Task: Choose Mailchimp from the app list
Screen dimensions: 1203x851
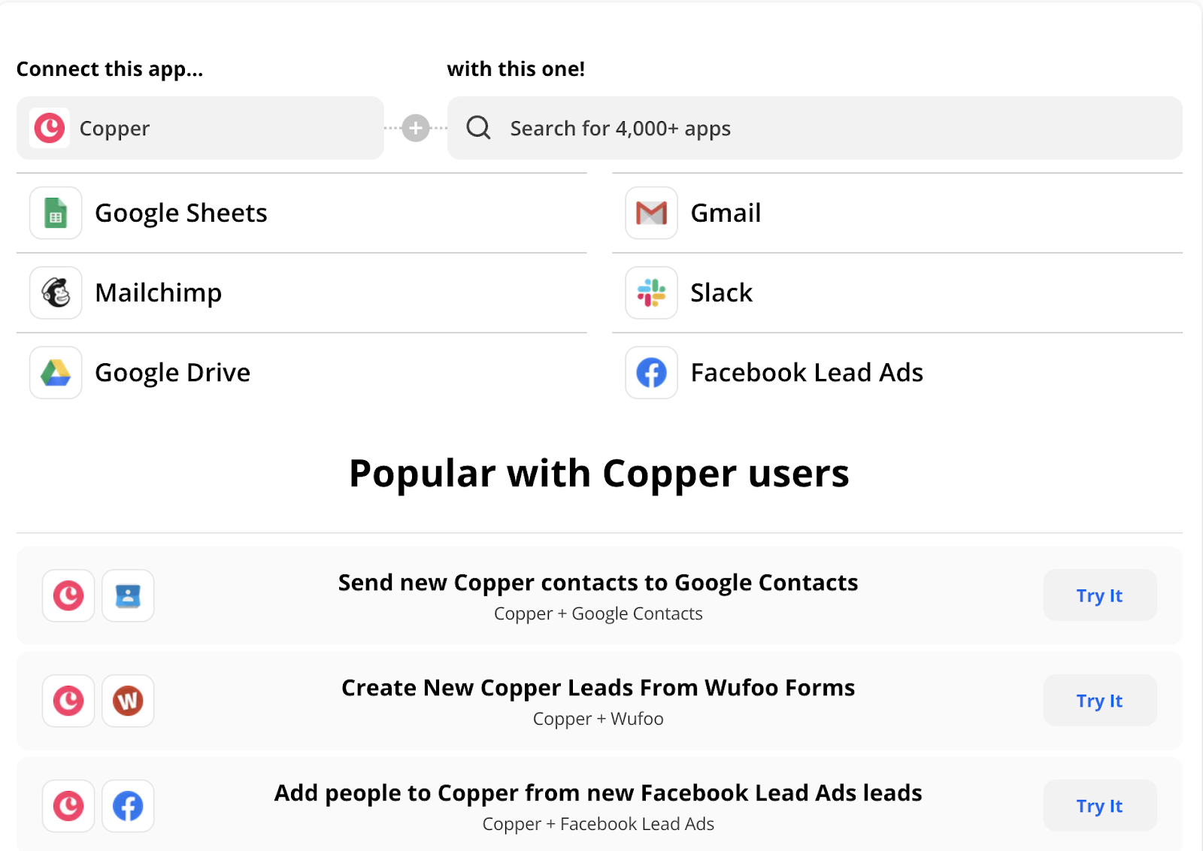Action: point(302,292)
